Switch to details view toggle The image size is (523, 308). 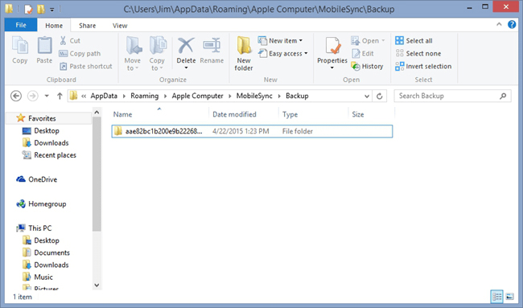(497, 296)
